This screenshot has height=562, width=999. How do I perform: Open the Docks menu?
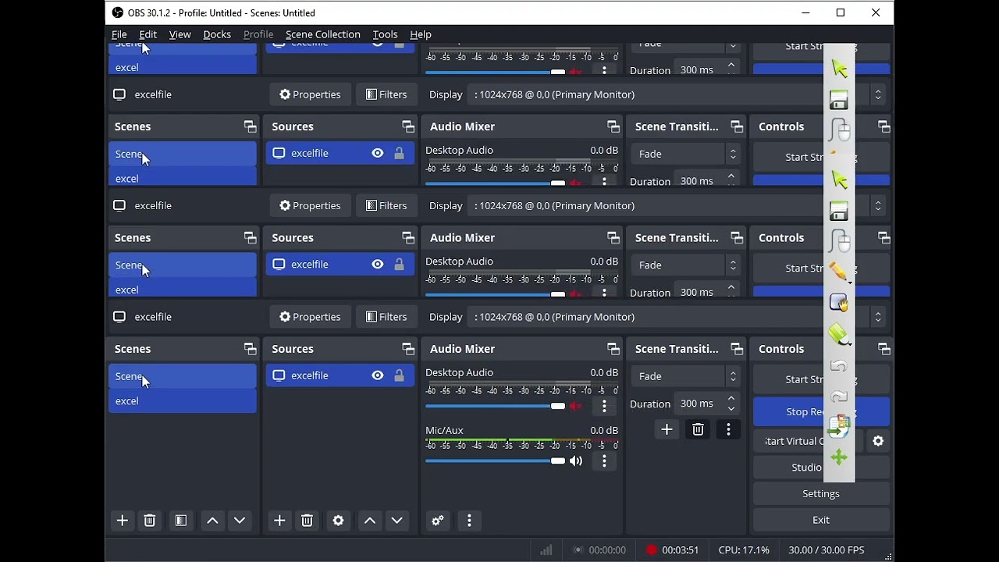click(217, 34)
